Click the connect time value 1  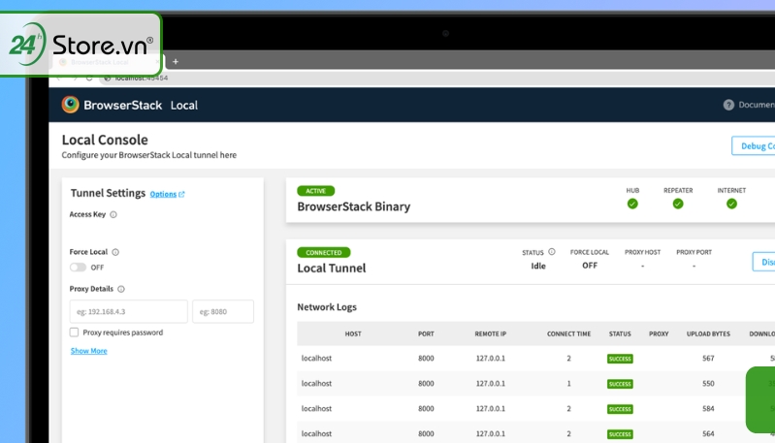[569, 383]
